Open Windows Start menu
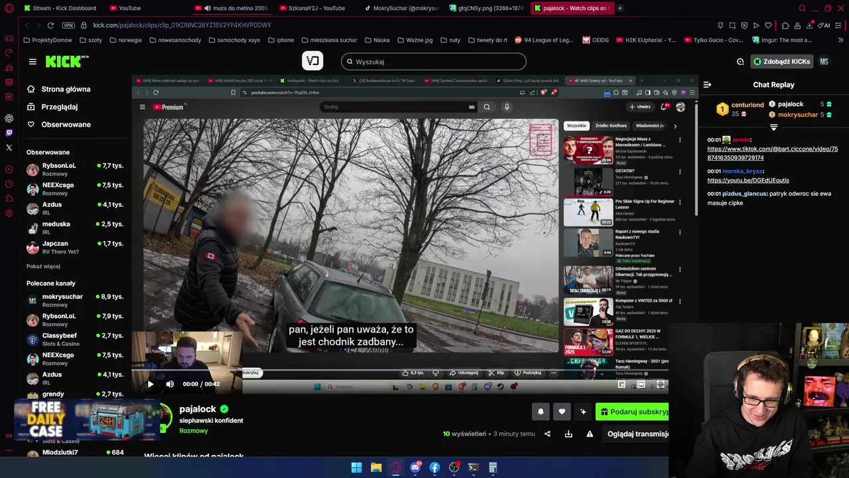 [x=356, y=467]
